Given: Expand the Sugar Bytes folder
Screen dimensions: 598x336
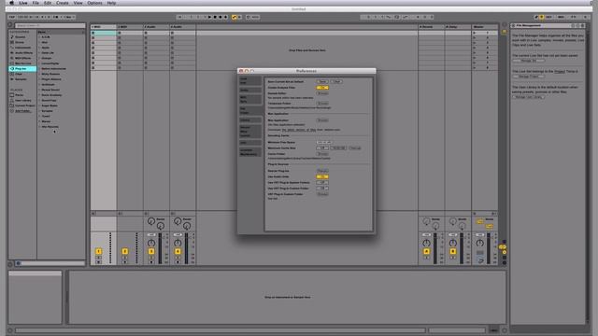Looking at the screenshot, I should coord(39,105).
